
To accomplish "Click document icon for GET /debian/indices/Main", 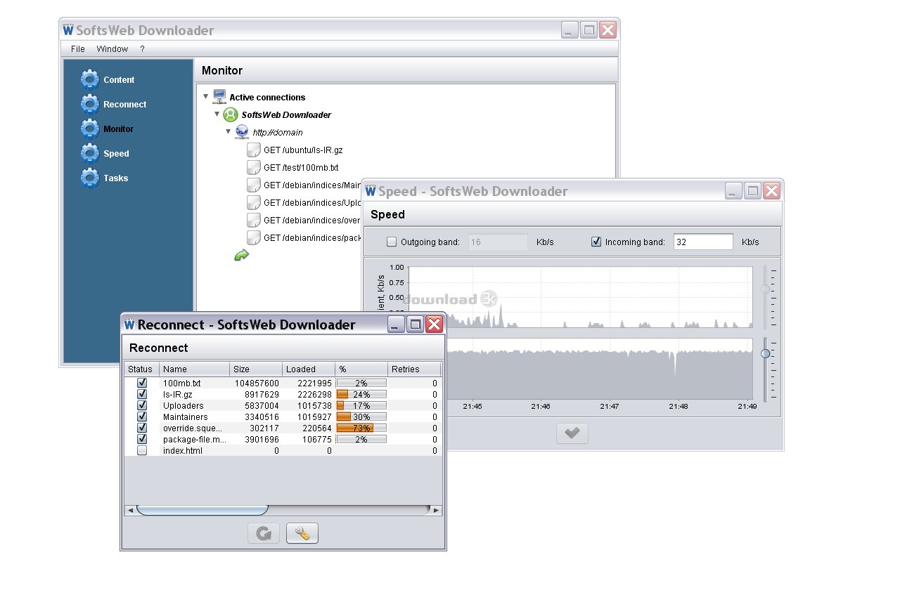I will coord(254,185).
